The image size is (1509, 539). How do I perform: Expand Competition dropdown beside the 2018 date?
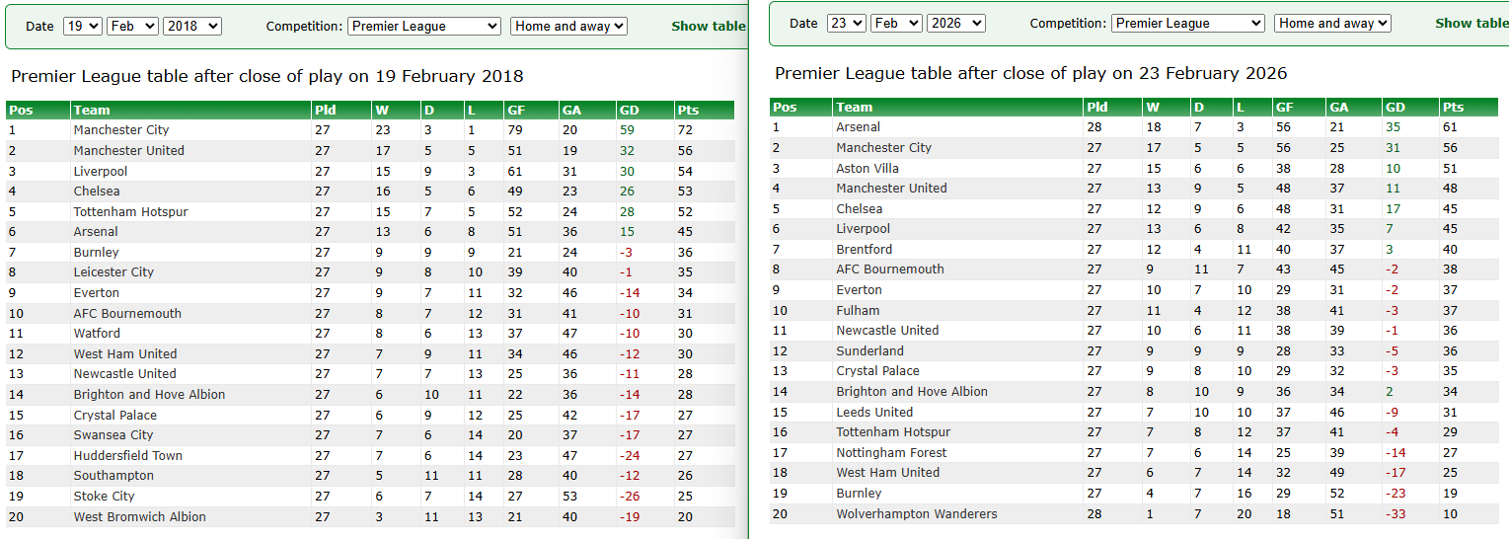point(424,27)
